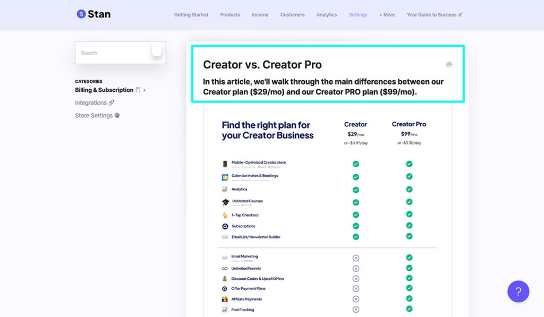
Task: Click the Subscriptions icon in feature list
Action: [x=225, y=226]
